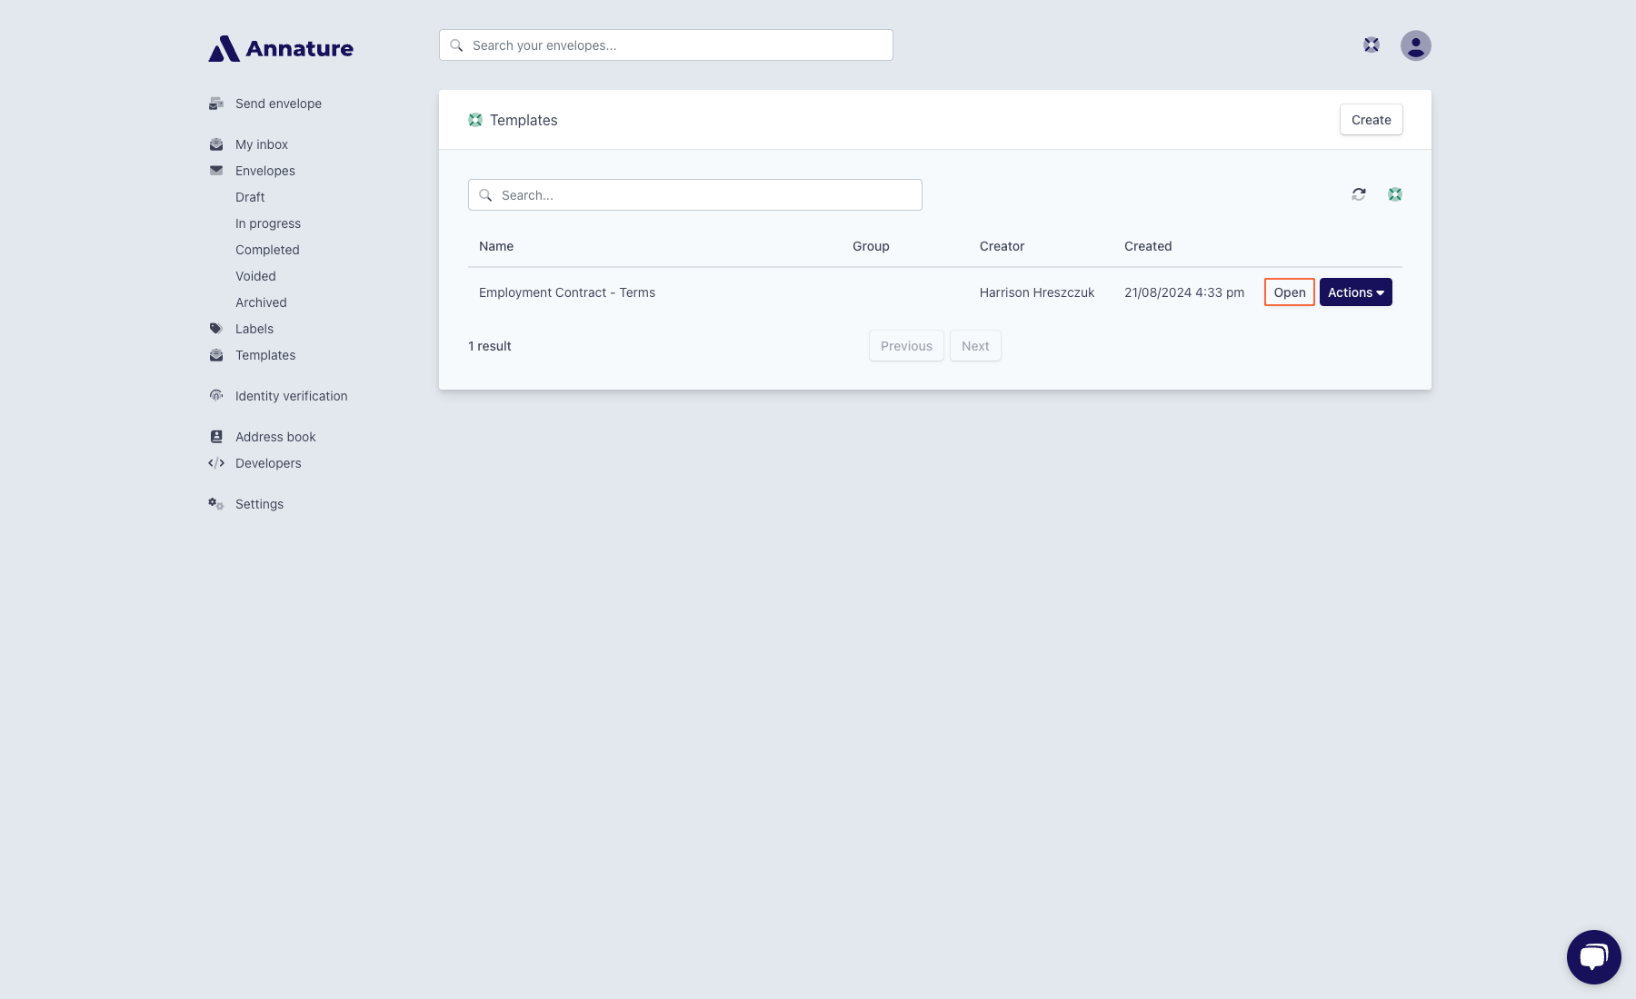Show Draft envelopes
This screenshot has width=1636, height=999.
pos(250,197)
